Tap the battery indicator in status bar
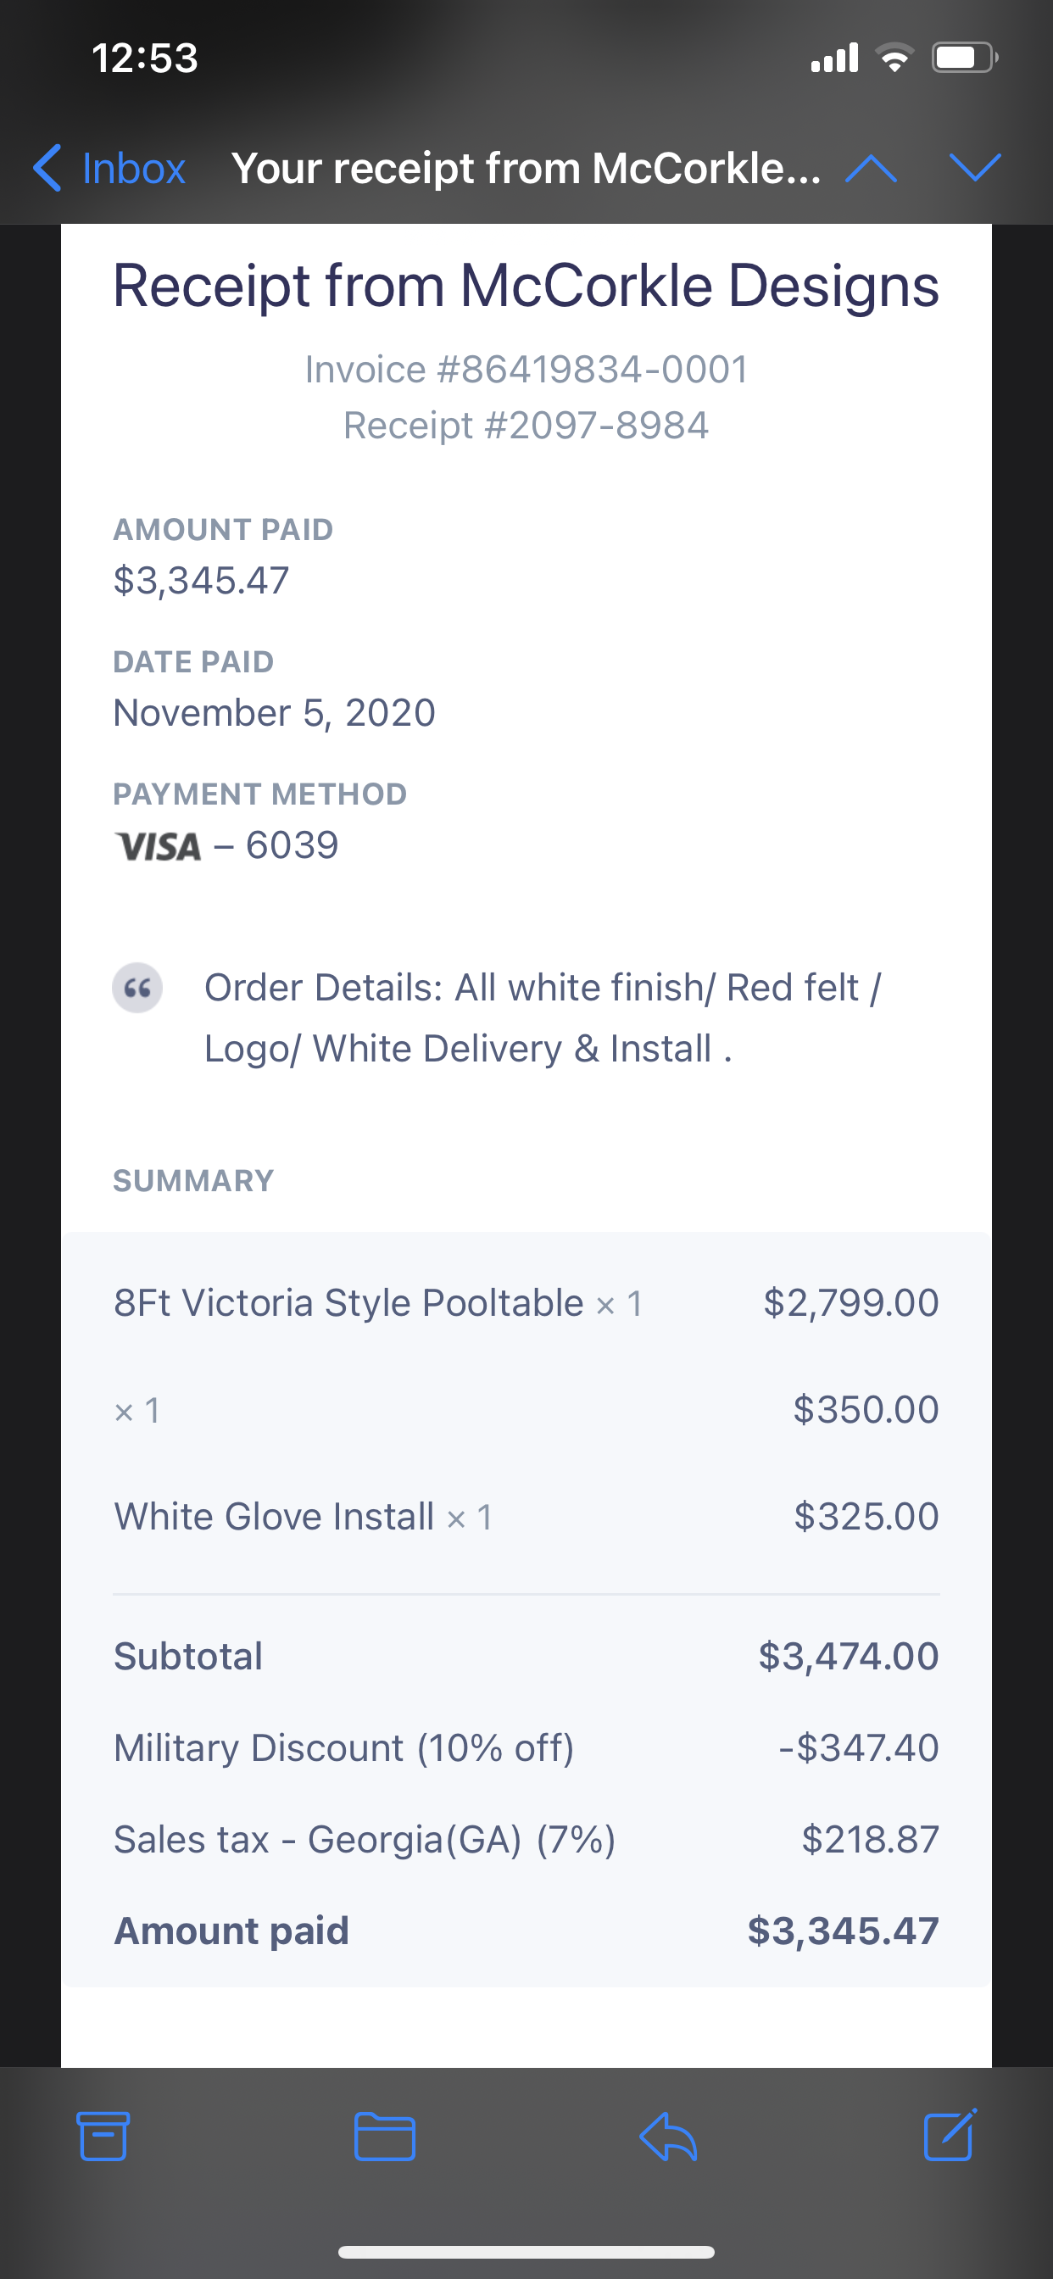The image size is (1053, 2279). pos(965,59)
